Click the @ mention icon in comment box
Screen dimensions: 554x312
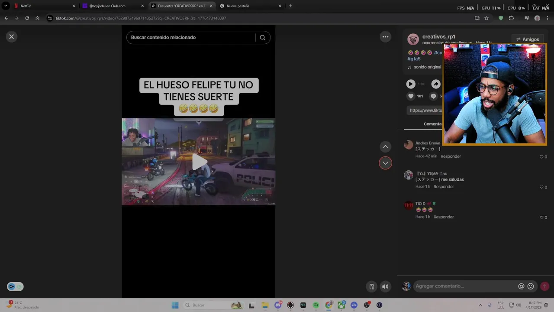[521, 286]
